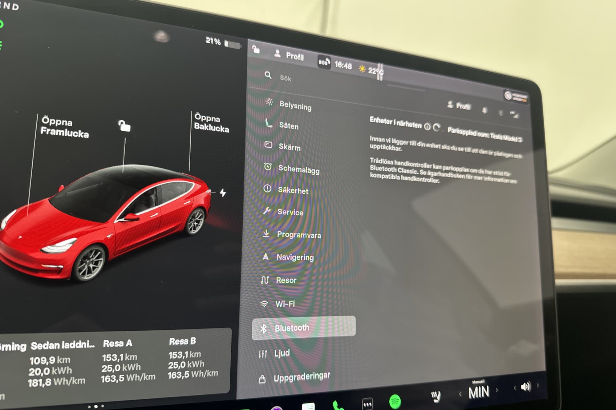Tap the Bluetooth status icon in header
The image size is (616, 410).
point(500,113)
